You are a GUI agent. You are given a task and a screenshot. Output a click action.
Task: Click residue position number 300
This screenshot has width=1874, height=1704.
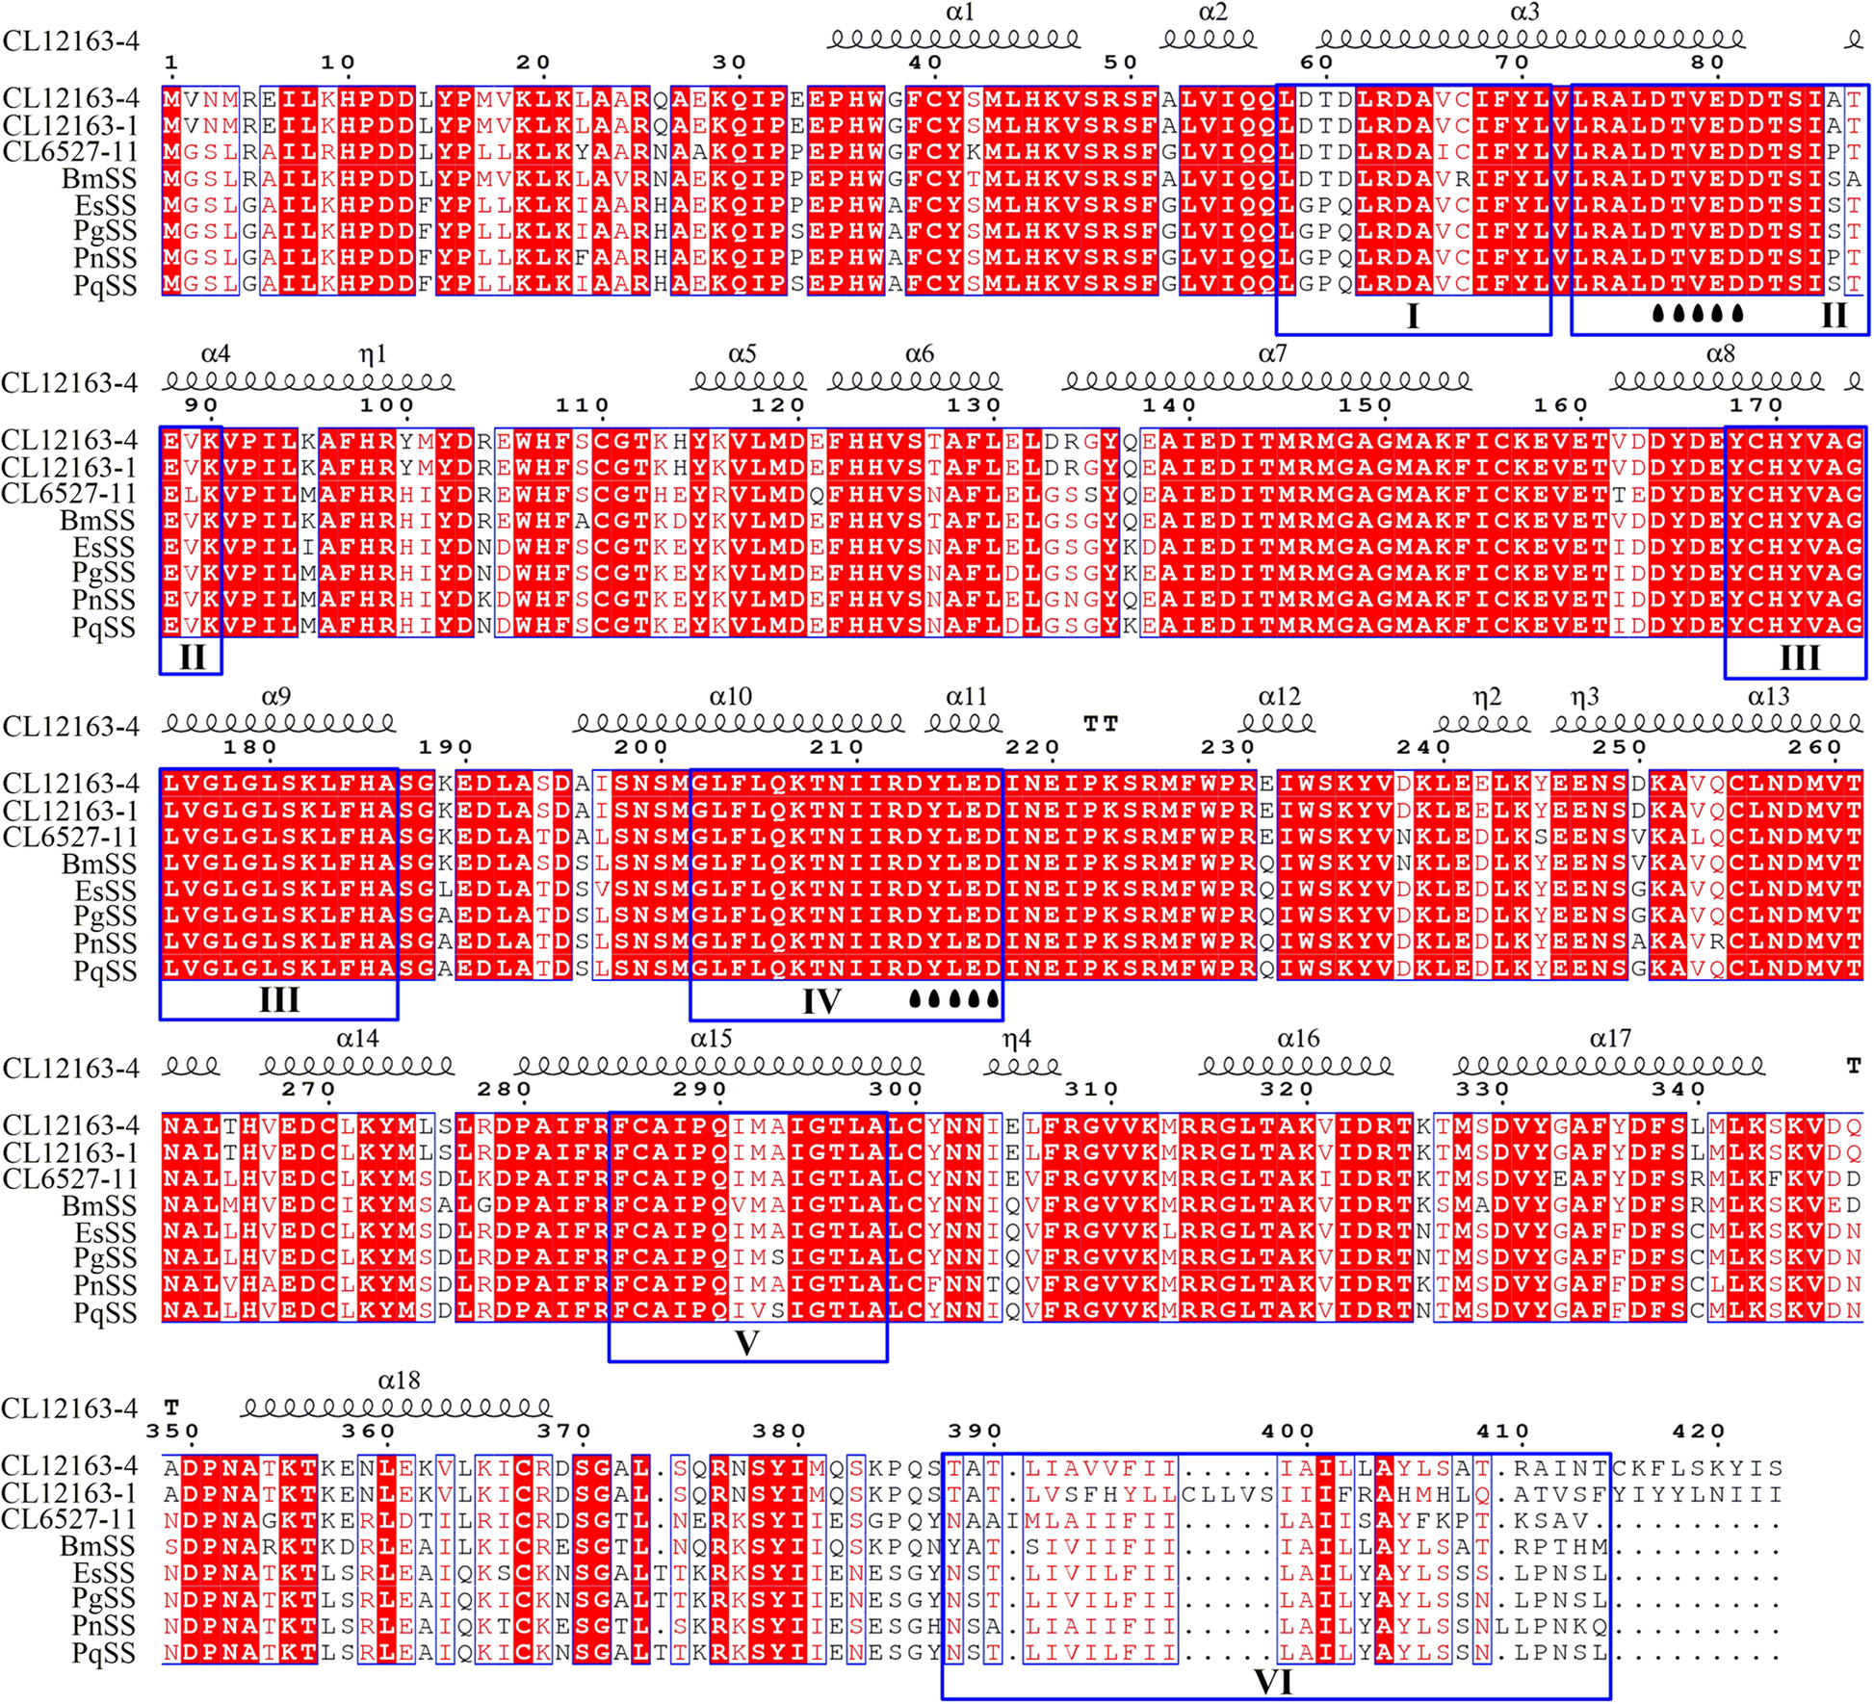pos(897,1090)
